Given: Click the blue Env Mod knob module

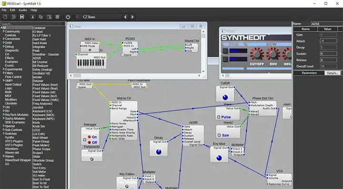Looking at the screenshot, I should point(219,158).
